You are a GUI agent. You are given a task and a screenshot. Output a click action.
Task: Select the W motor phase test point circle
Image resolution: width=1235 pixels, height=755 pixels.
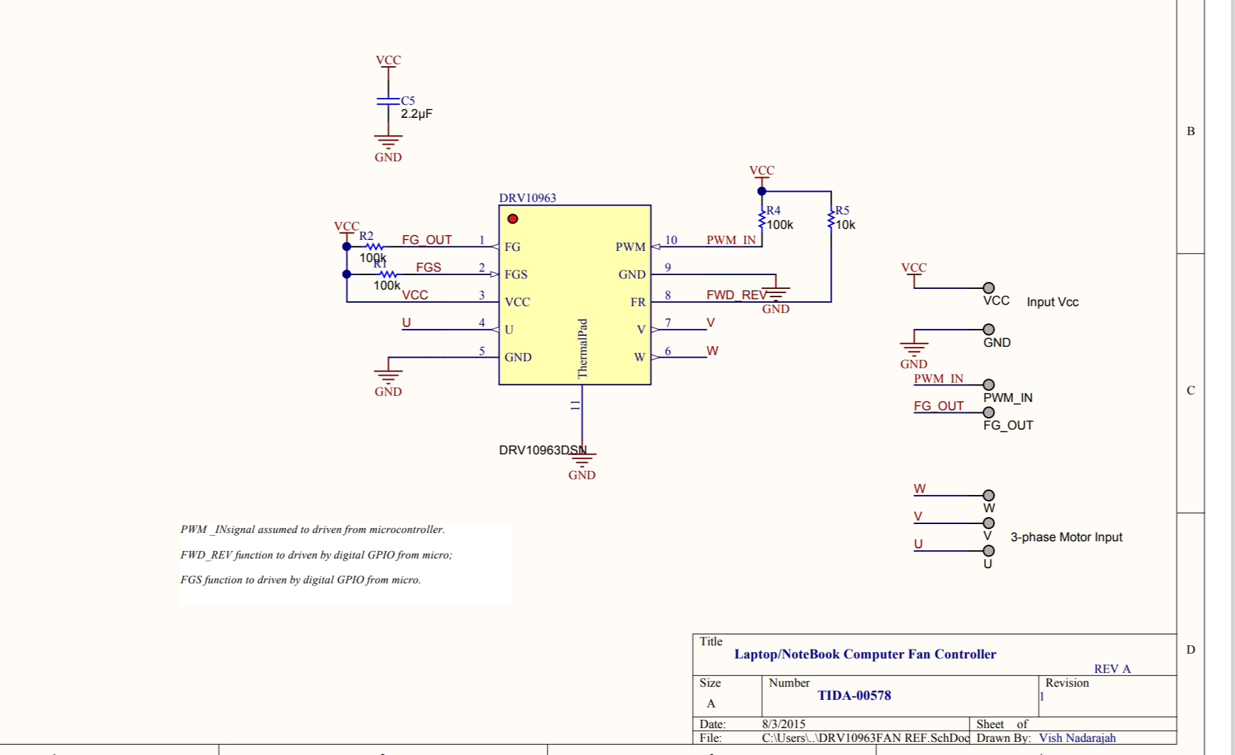[988, 496]
